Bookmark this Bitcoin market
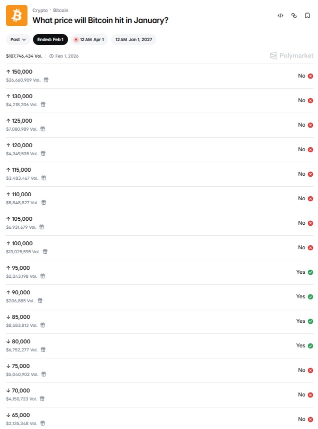The image size is (318, 429). [307, 16]
